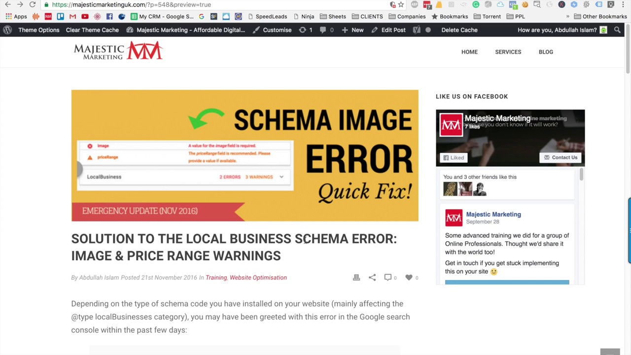The image size is (631, 355).
Task: Open the Gmail bookmark icon
Action: coord(72,16)
